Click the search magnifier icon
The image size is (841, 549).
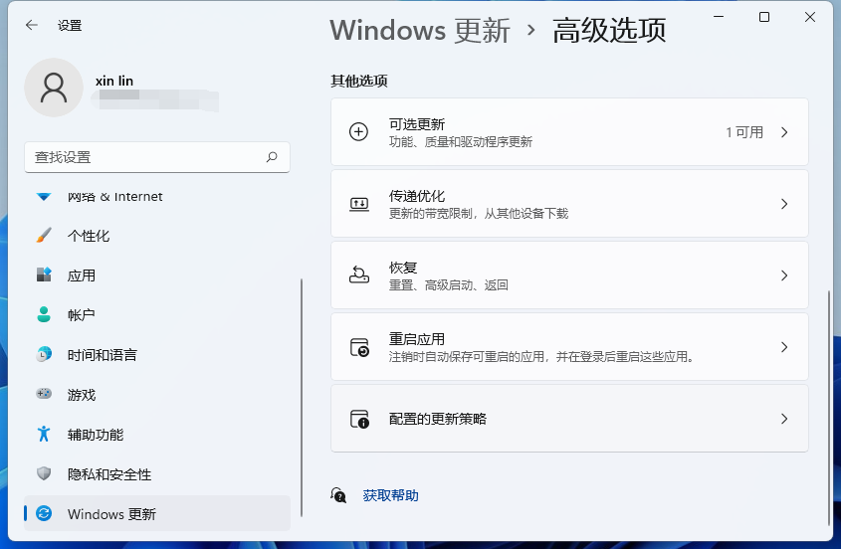point(272,157)
